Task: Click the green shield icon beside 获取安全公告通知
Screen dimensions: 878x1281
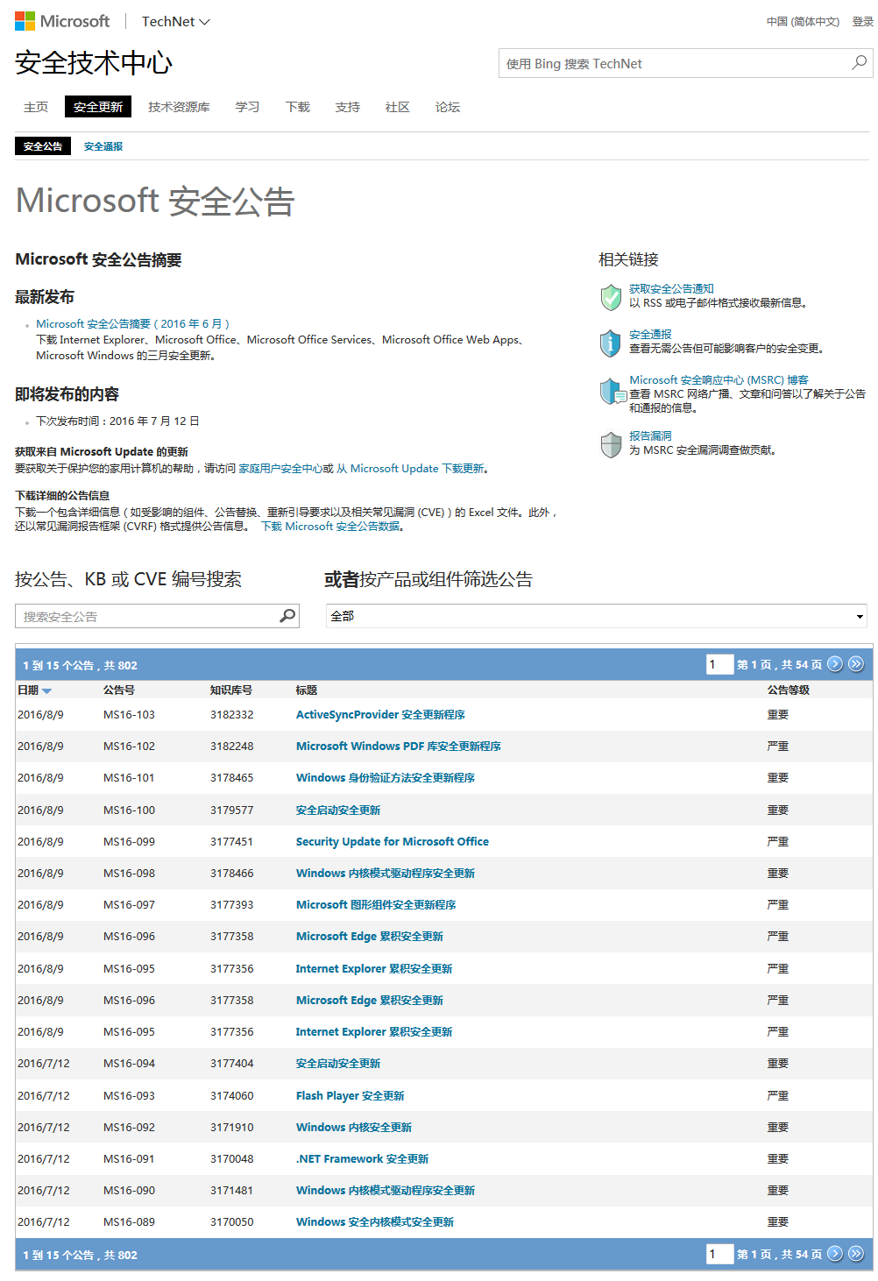Action: pos(611,297)
